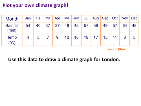Click the Oct column header
This screenshot has width=141, height=106.
pyautogui.click(x=115, y=18)
